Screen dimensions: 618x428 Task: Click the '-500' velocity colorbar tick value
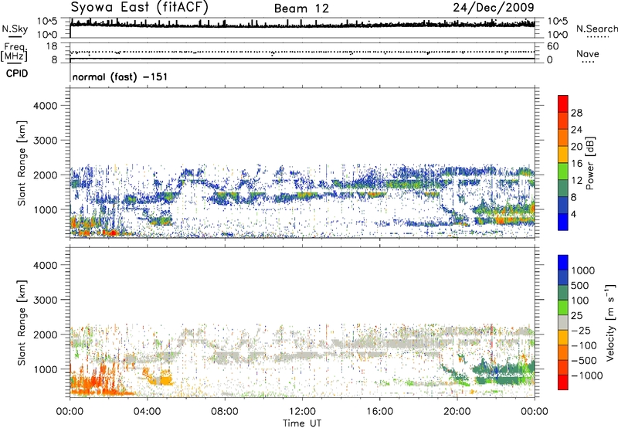[583, 360]
